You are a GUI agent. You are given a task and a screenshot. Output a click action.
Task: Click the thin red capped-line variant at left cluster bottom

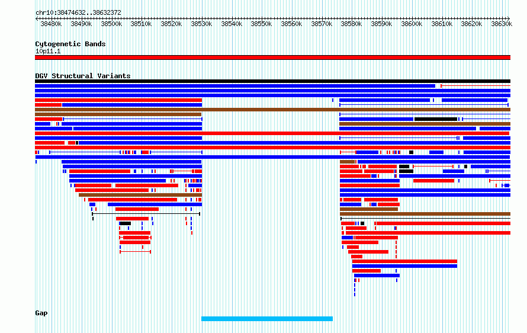point(136,252)
